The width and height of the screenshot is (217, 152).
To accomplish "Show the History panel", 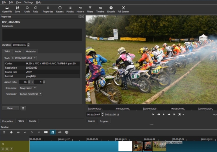I will (80, 9).
